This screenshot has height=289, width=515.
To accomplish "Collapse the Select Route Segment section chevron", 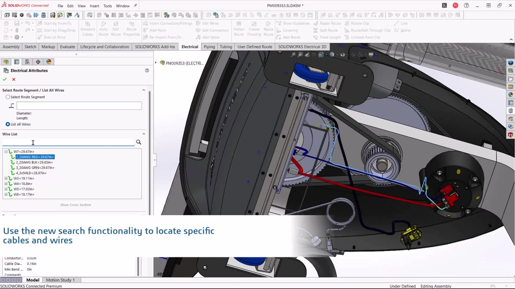I will [x=144, y=90].
